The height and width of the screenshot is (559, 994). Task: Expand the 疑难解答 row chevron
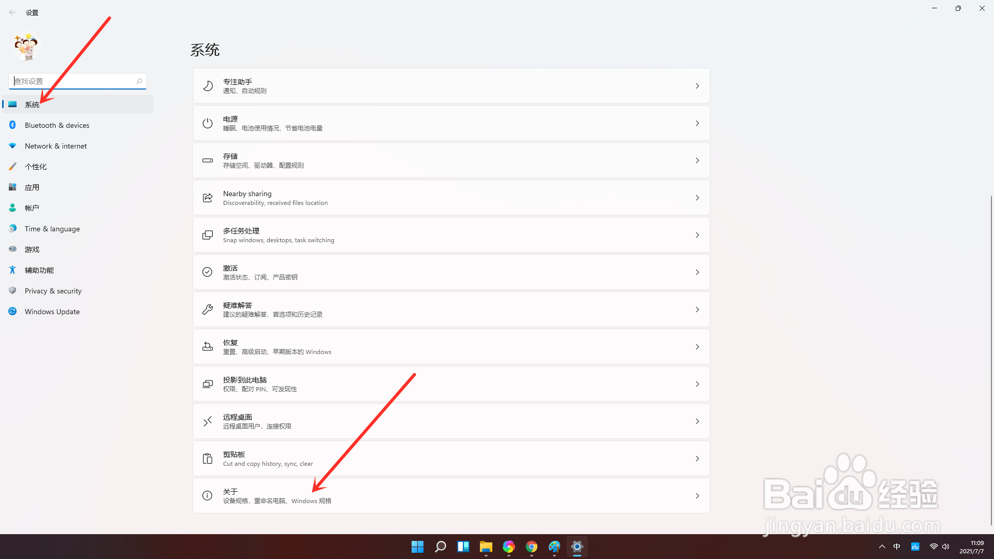697,310
